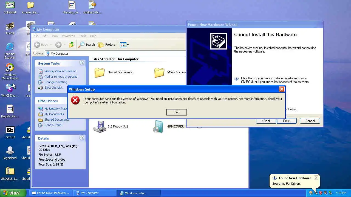Click the red error icon in Windows Setup
351x197 pixels.
pos(75,100)
